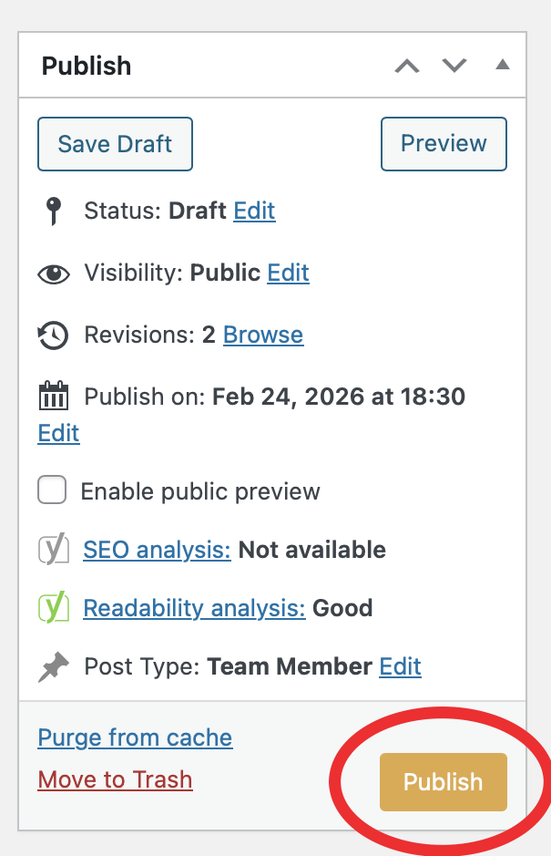Open the post Preview
Viewport: 551px width, 856px height.
pyautogui.click(x=444, y=143)
